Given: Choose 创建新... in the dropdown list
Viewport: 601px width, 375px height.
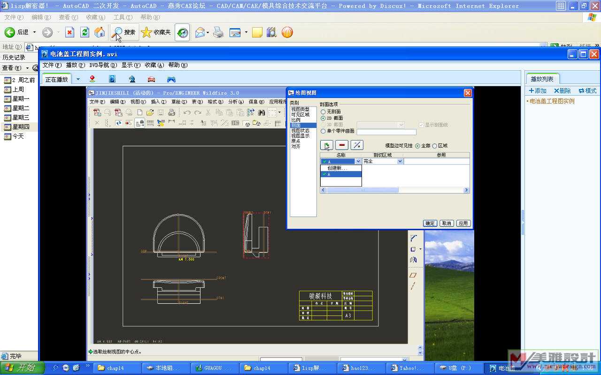Looking at the screenshot, I should (341, 168).
